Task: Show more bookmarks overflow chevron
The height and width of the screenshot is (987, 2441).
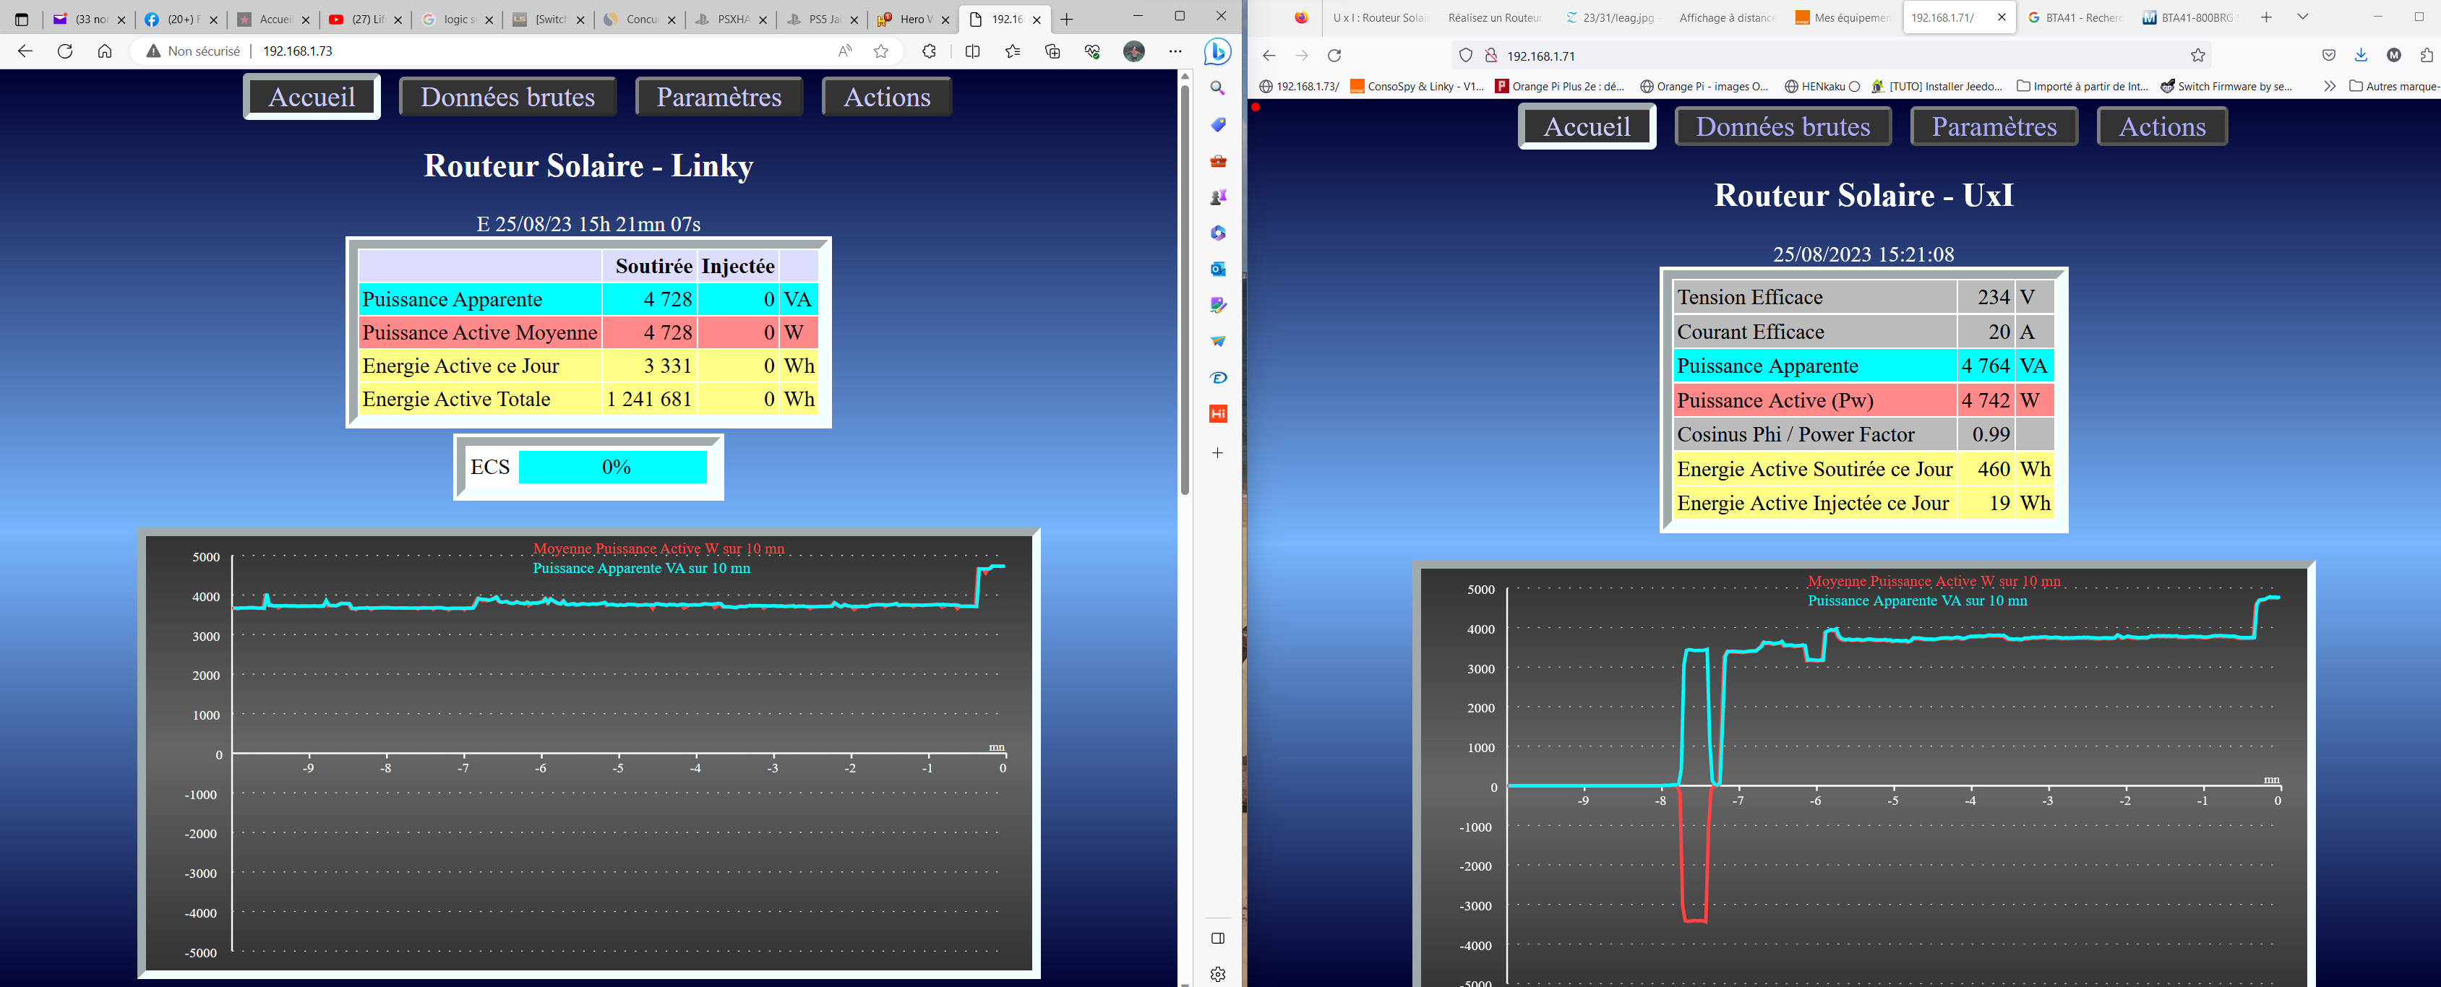Action: [2329, 86]
